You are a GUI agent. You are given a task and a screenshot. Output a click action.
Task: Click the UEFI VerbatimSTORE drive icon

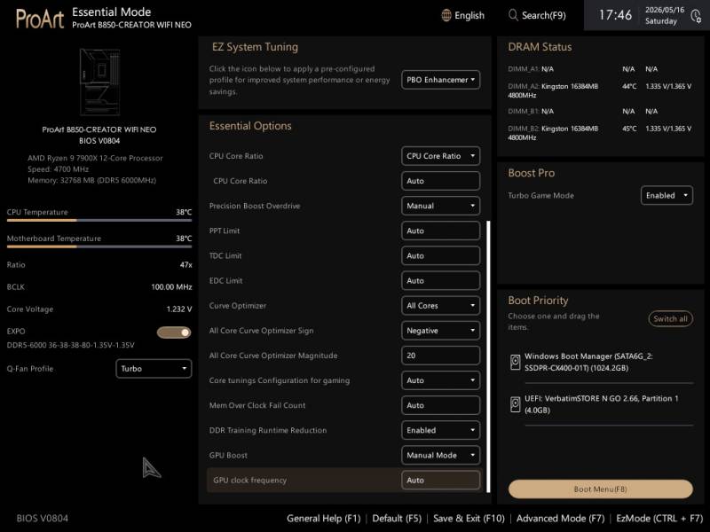[516, 404]
